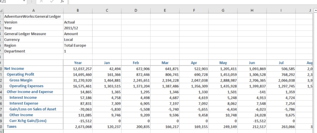Screen dimensions: 317x133
Task: Select column E header
Action: coord(165,11)
